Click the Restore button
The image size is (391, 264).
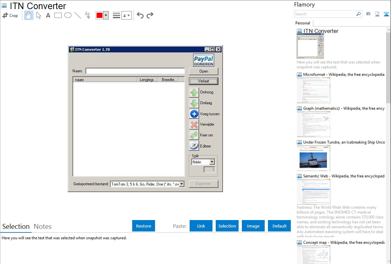coord(144,226)
